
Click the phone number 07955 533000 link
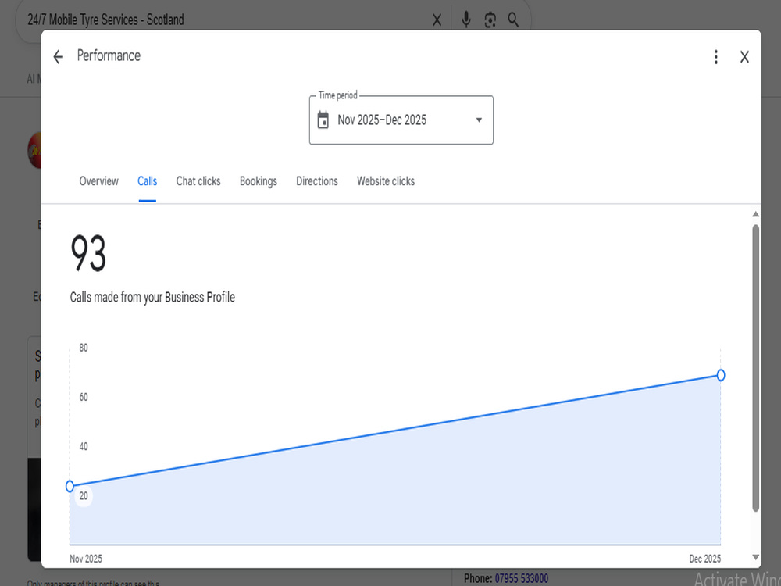click(x=521, y=578)
